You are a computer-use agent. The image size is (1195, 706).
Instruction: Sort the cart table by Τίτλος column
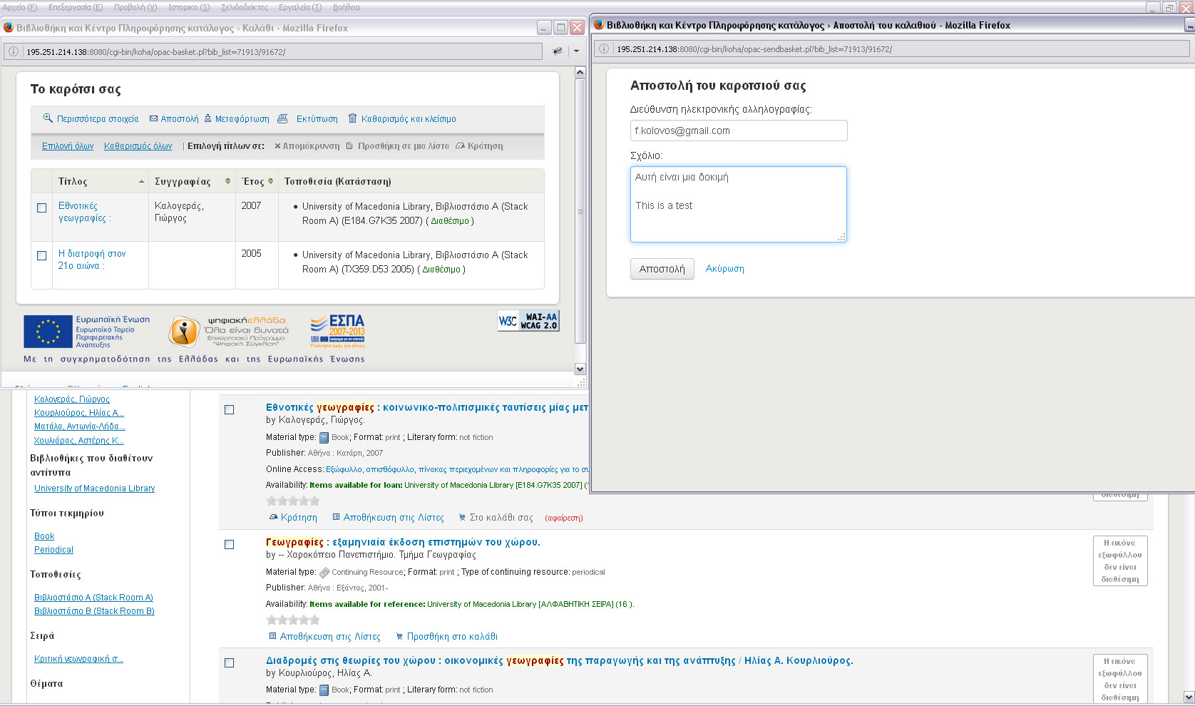[x=73, y=181]
